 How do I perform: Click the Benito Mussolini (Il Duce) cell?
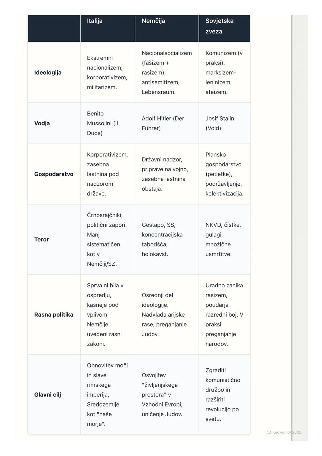point(103,123)
